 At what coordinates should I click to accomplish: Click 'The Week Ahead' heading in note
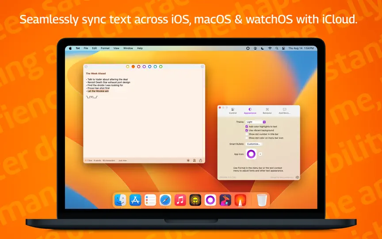[x=96, y=73]
